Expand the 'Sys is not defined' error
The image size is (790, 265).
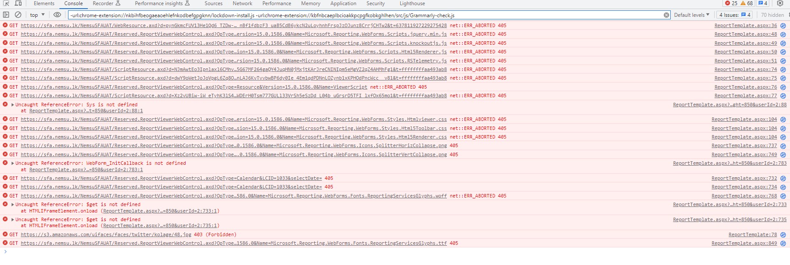(13, 105)
